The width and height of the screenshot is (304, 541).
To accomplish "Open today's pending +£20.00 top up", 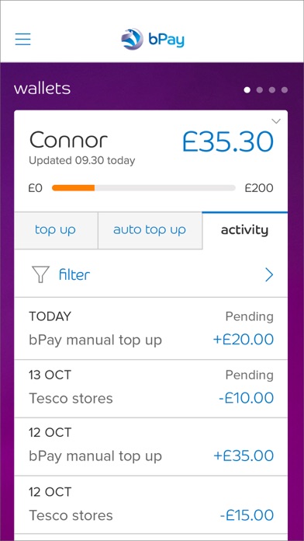I will point(150,329).
